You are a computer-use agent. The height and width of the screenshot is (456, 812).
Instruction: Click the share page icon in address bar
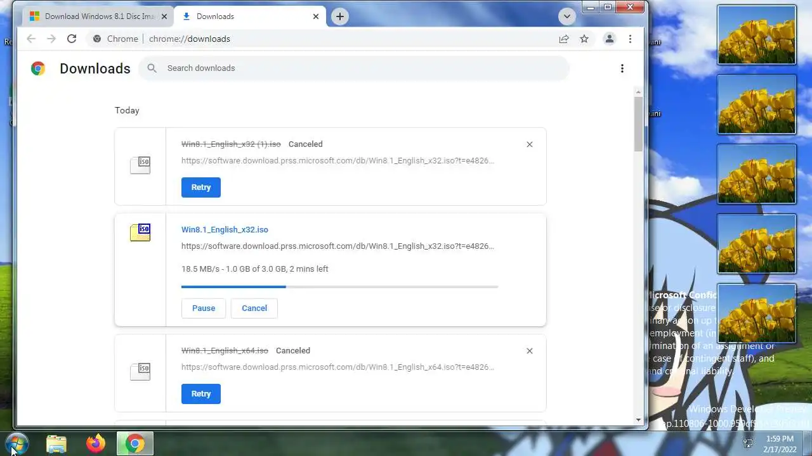(563, 39)
